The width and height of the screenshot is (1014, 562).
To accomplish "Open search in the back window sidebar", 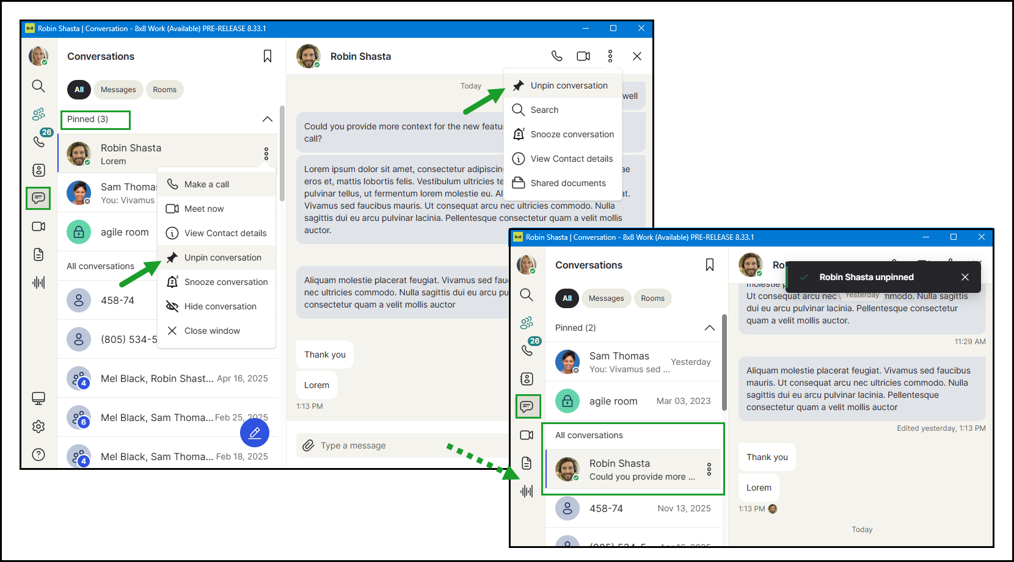I will (x=38, y=86).
